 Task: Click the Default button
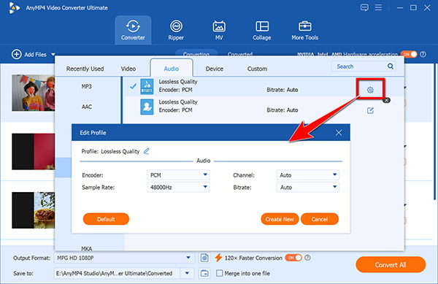coord(106,219)
